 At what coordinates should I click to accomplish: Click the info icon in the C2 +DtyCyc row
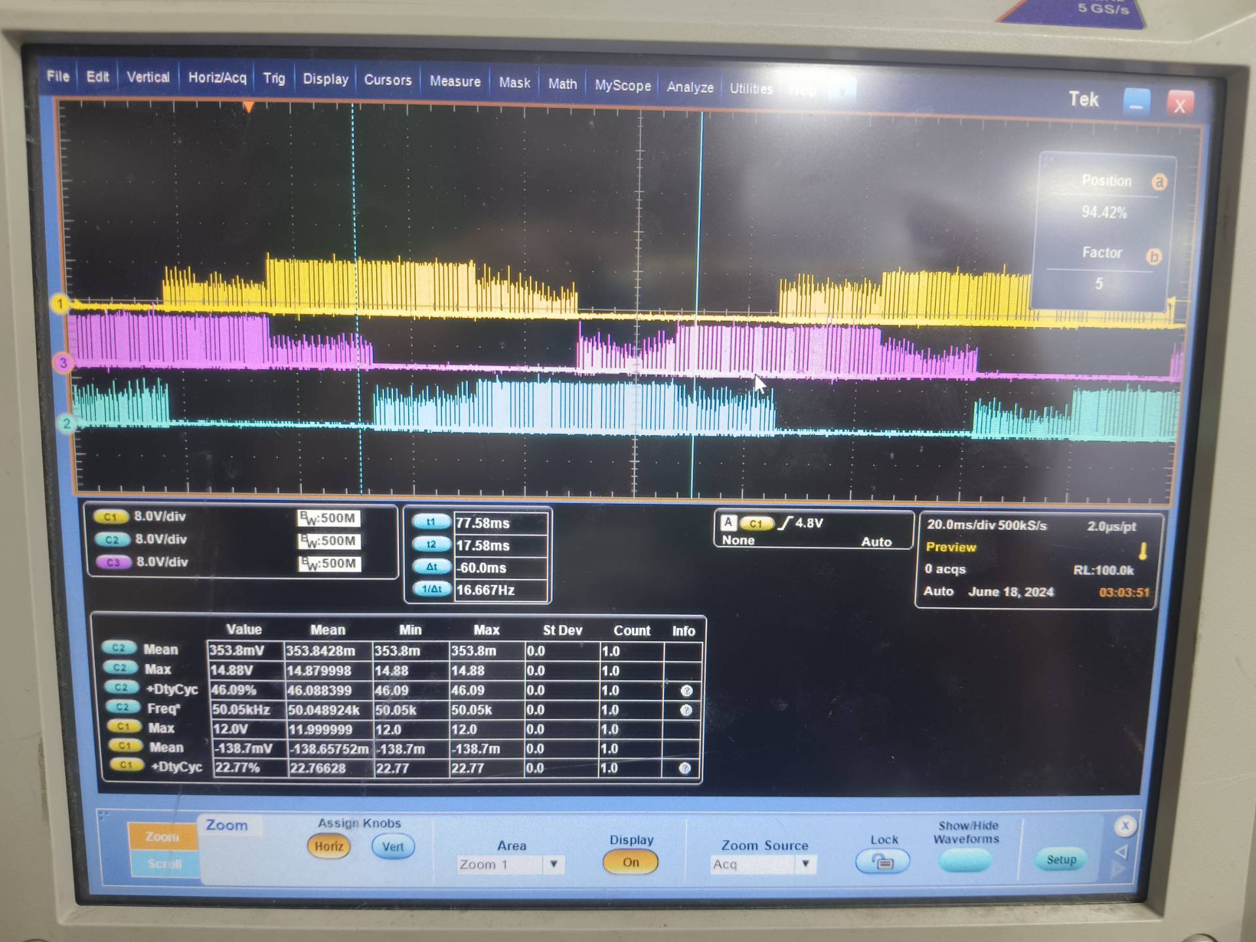(686, 691)
